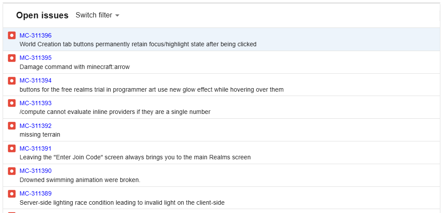Select the Drowned swimming animation issue summary
This screenshot has width=443, height=213.
tap(80, 180)
